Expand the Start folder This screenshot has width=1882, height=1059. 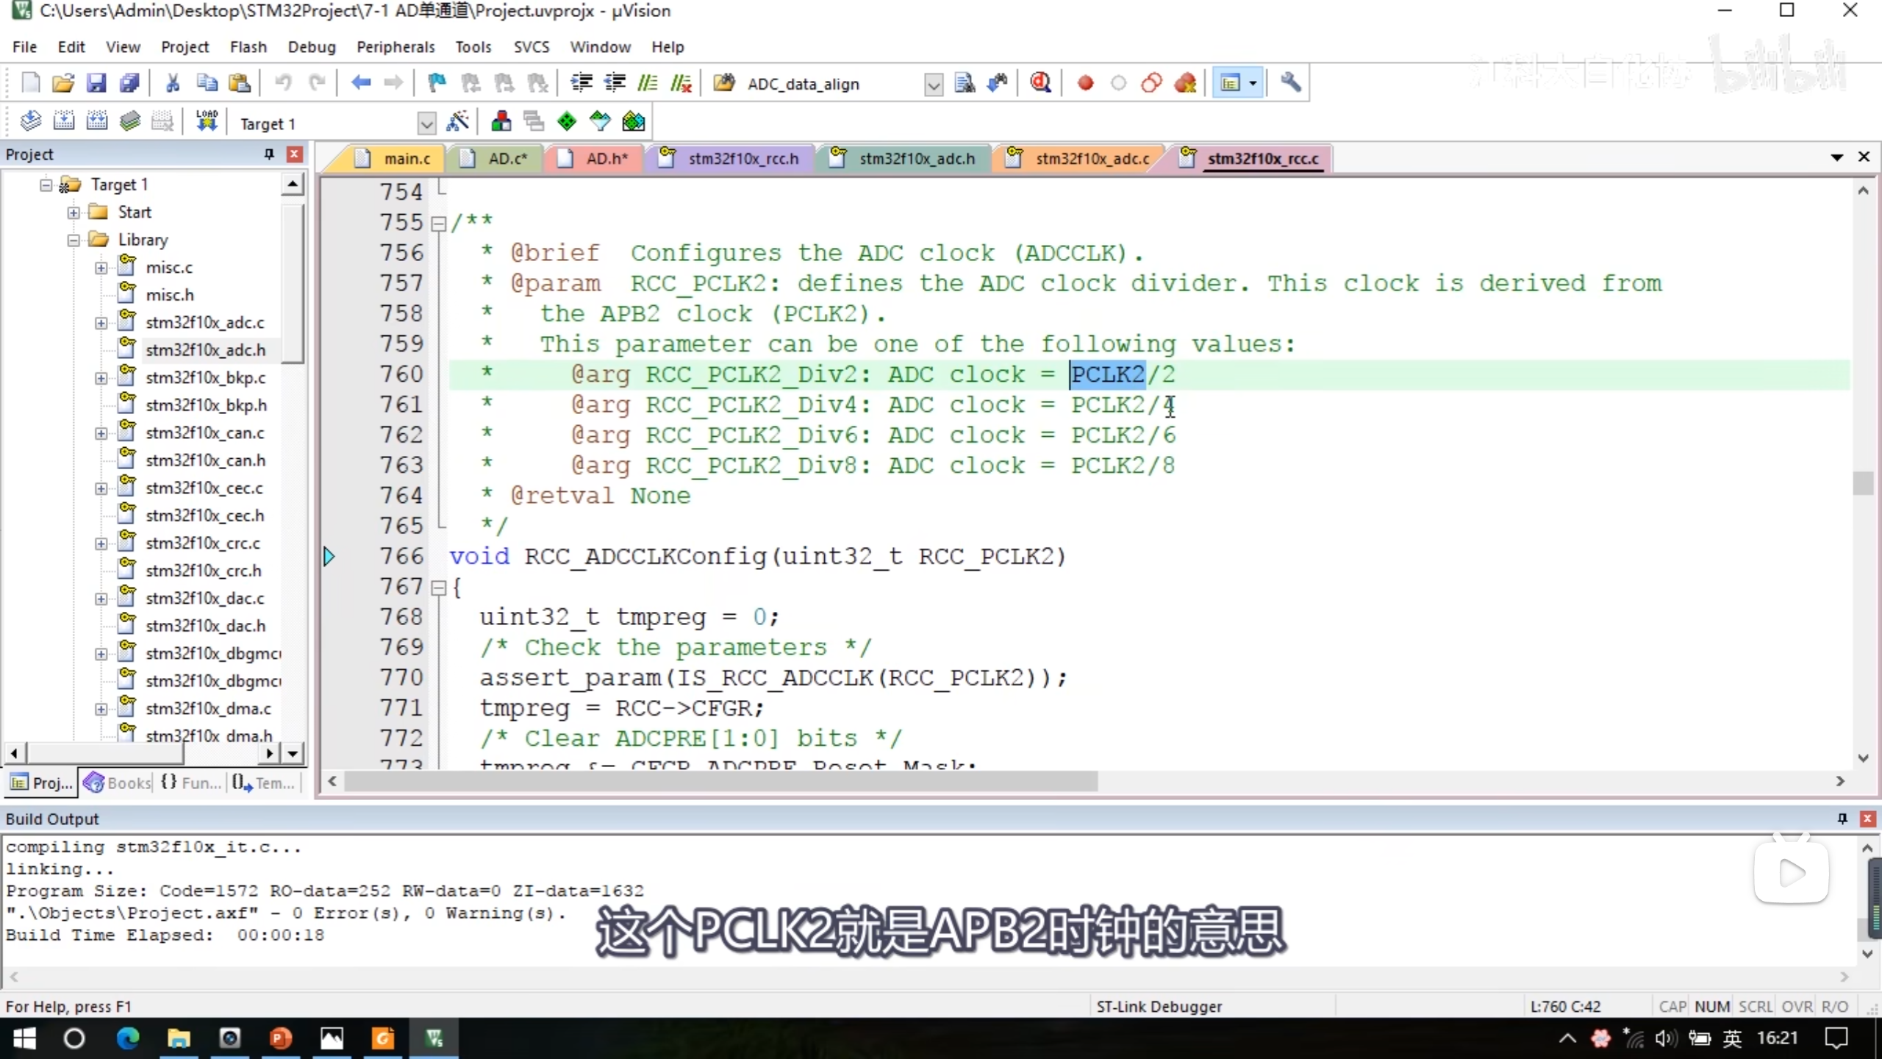(x=74, y=213)
